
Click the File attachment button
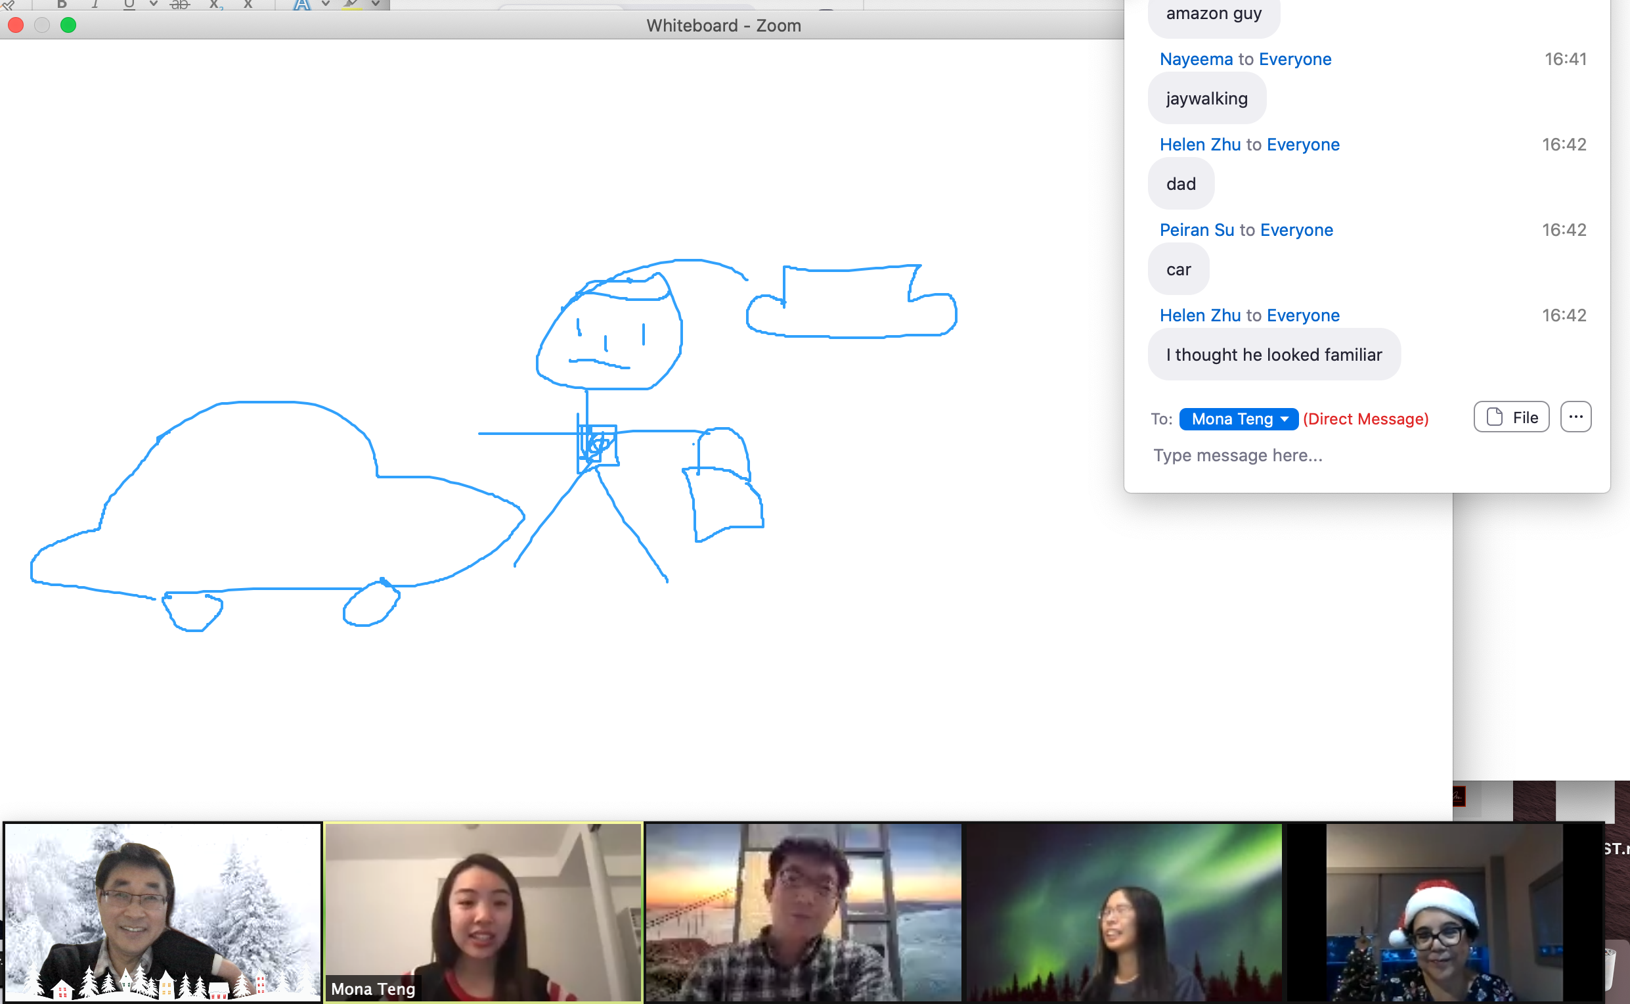1511,417
